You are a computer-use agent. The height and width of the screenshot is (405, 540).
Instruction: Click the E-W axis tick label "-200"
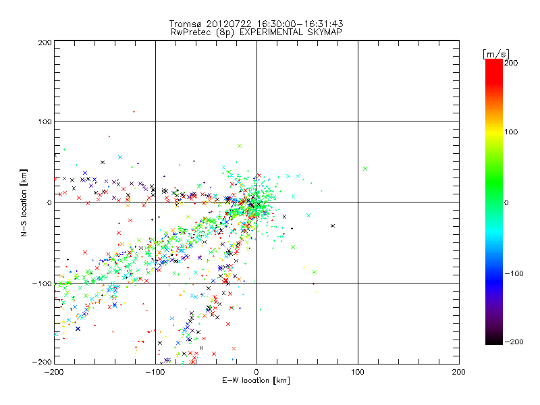click(54, 372)
